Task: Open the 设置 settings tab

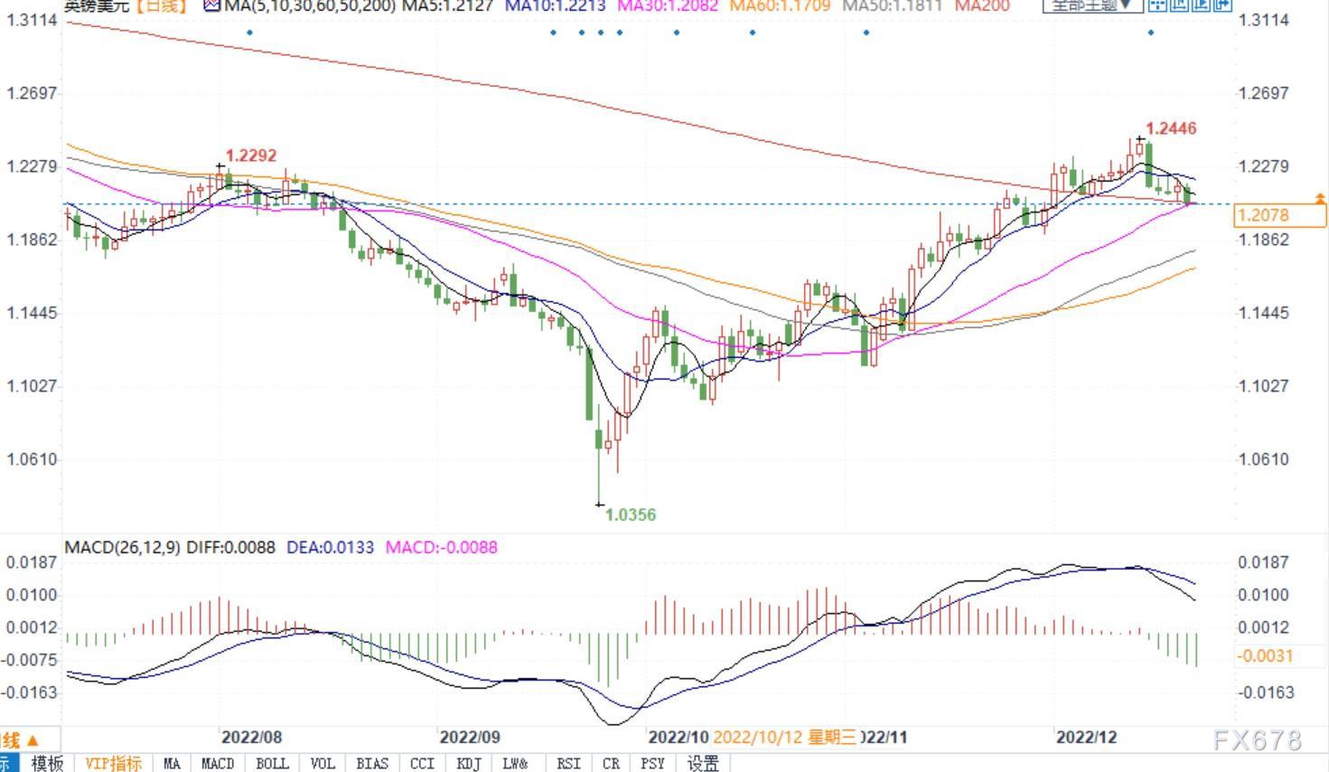Action: [x=704, y=763]
